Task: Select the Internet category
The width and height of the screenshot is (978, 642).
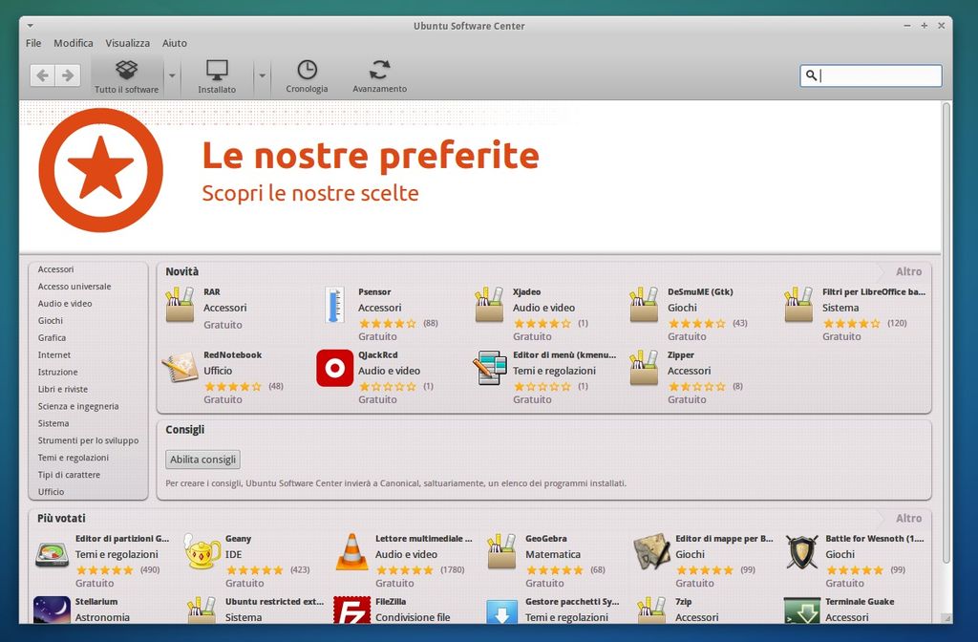Action: point(54,355)
